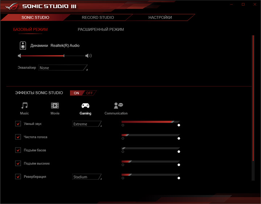Click the ЭФФЕКТЫ SONIC STUDIO heading
This screenshot has height=204, width=261.
coord(39,93)
